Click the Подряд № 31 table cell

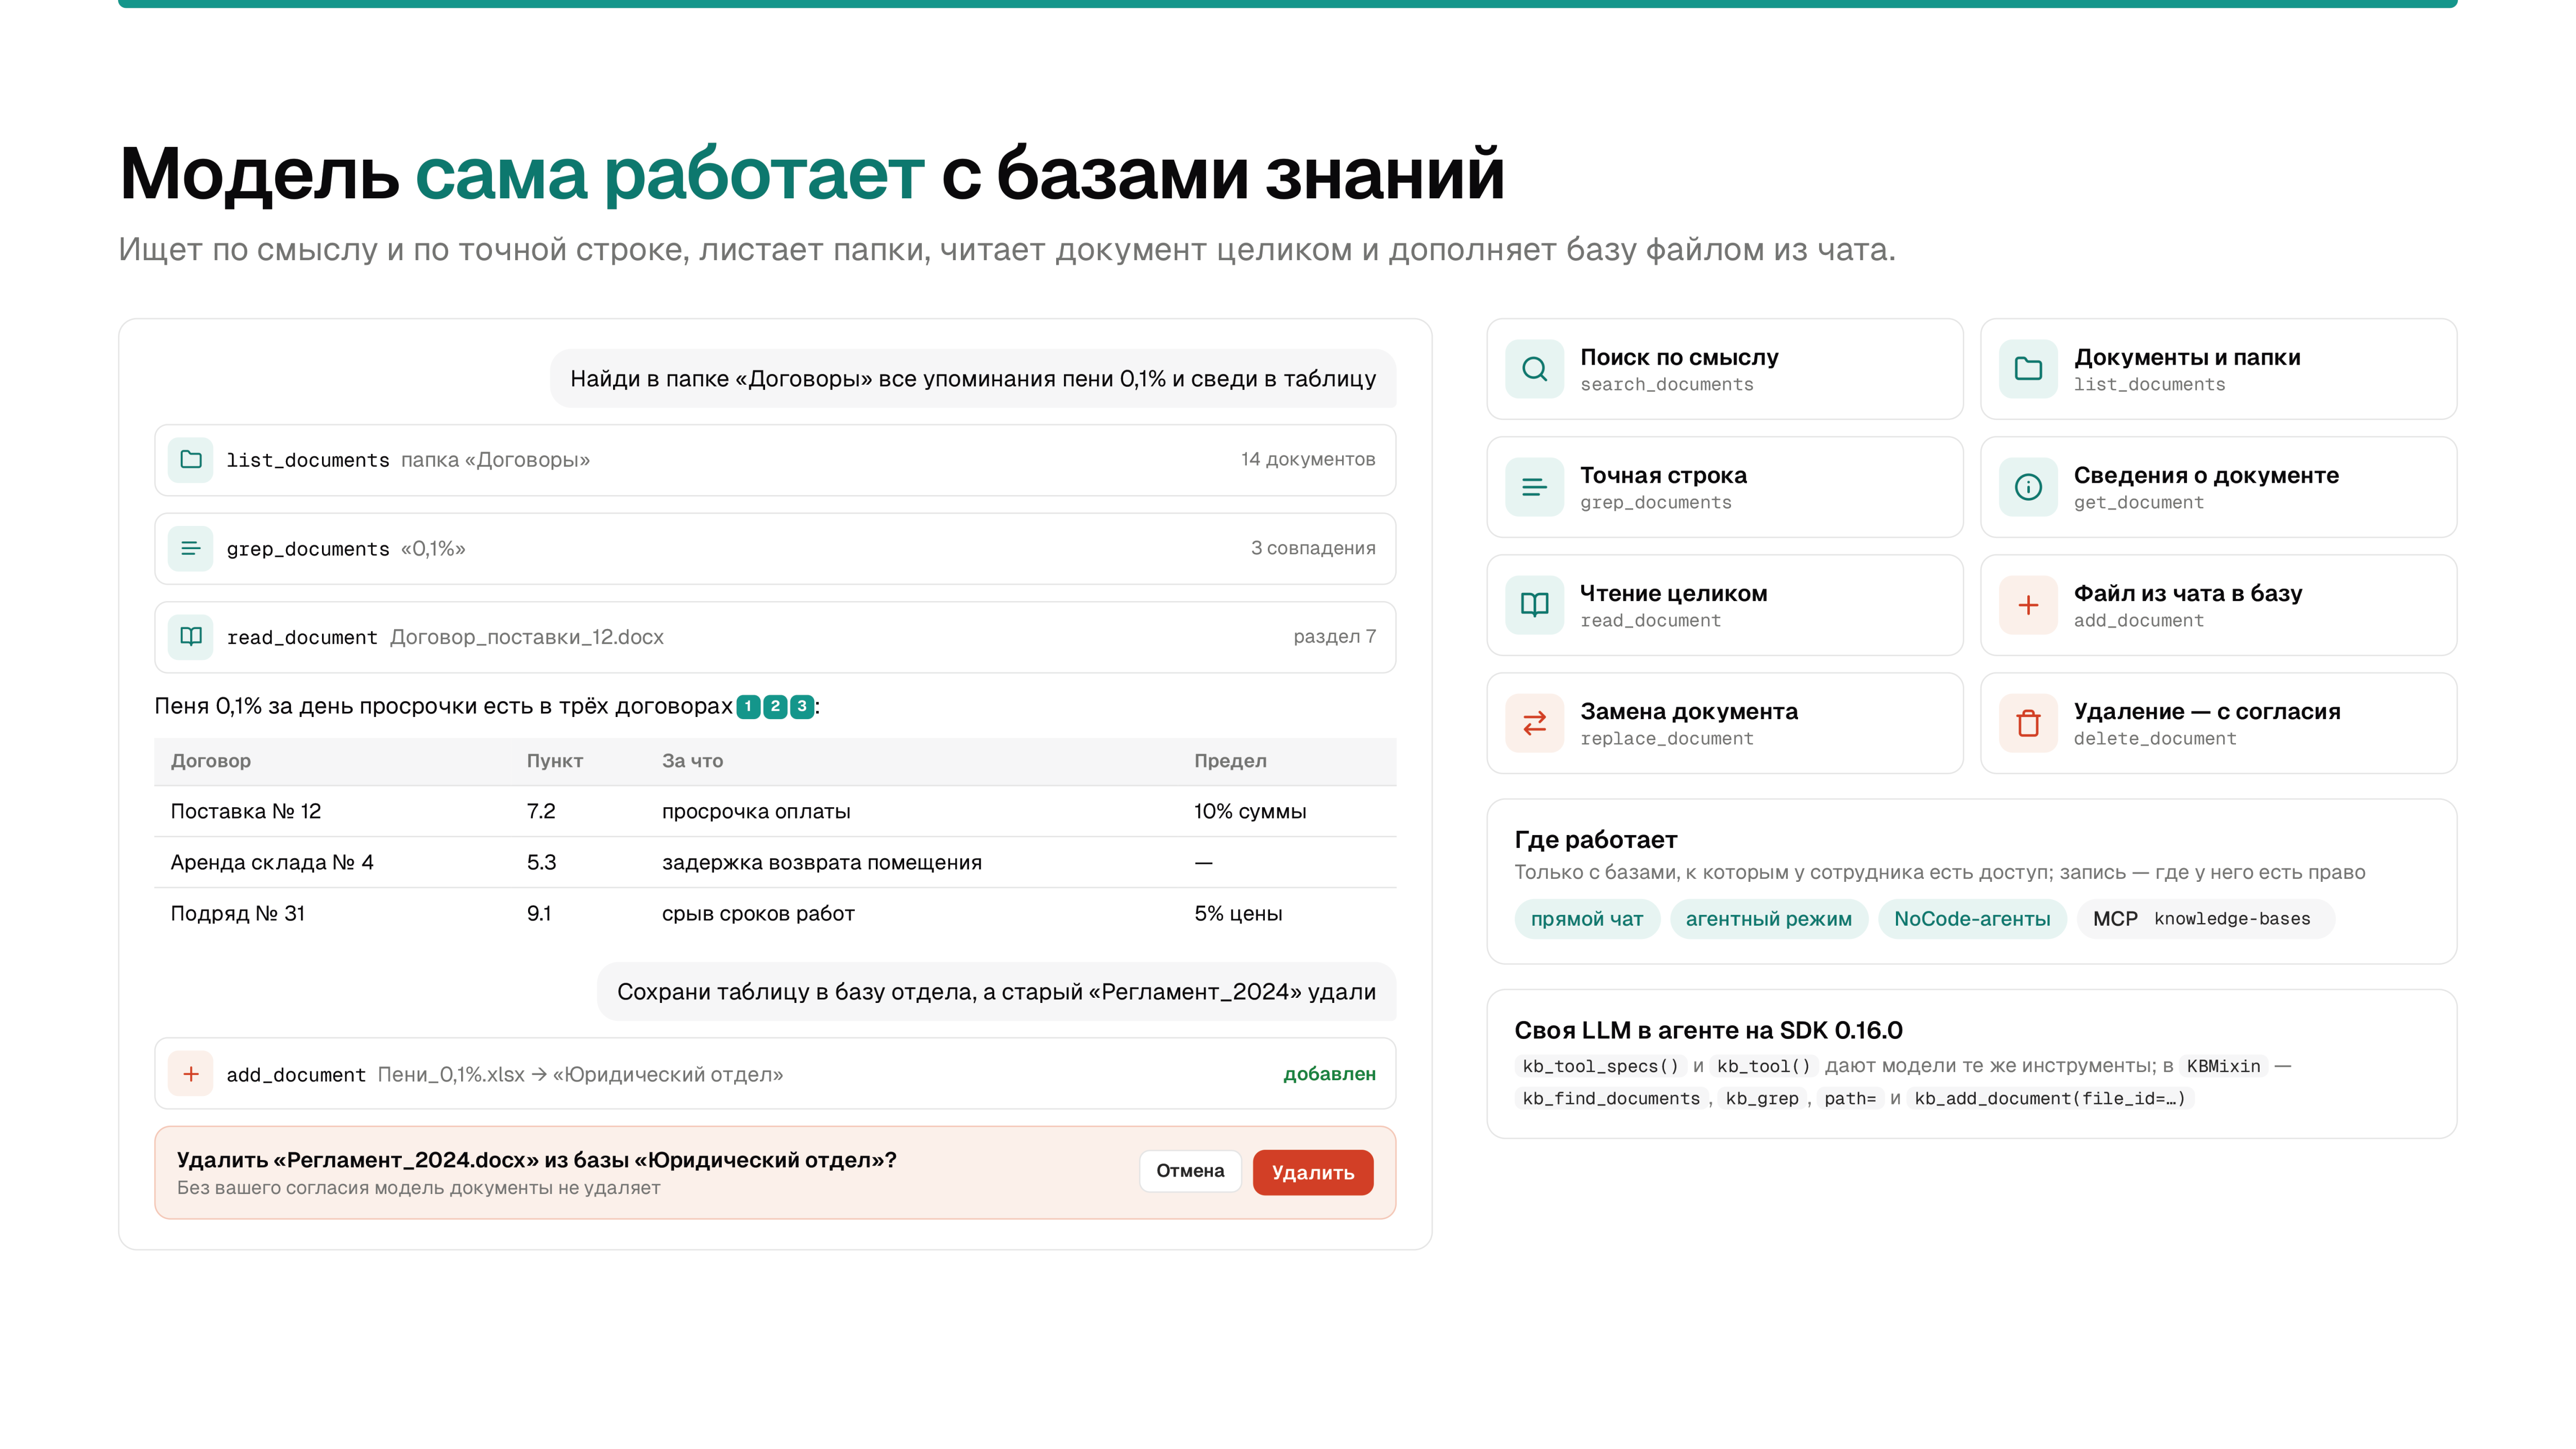(x=238, y=914)
